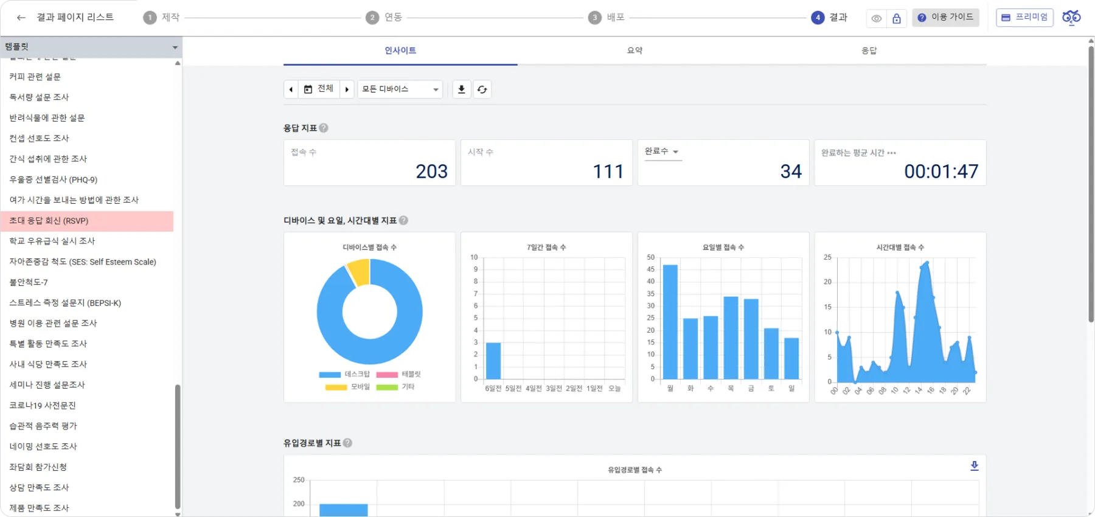This screenshot has height=517, width=1095.
Task: Select highlighted template 초대 응답 회신 (RSVP)
Action: click(x=87, y=221)
